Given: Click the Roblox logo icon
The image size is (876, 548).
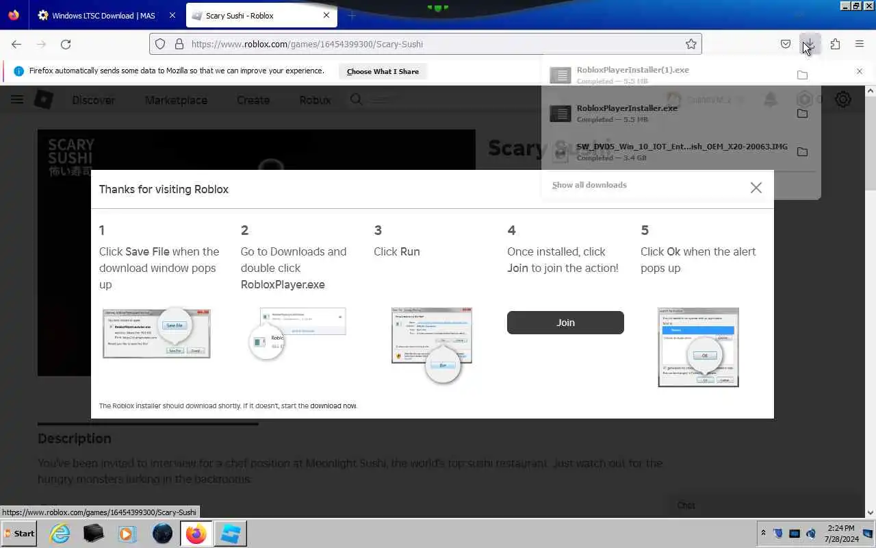Looking at the screenshot, I should coord(44,99).
